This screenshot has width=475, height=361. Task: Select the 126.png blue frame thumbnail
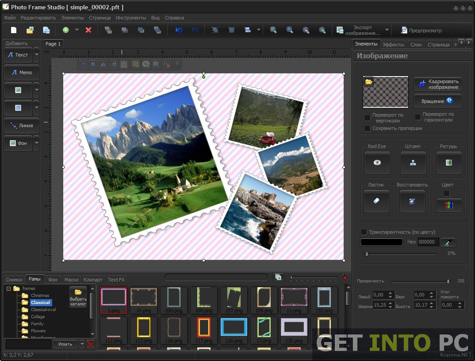(x=234, y=330)
